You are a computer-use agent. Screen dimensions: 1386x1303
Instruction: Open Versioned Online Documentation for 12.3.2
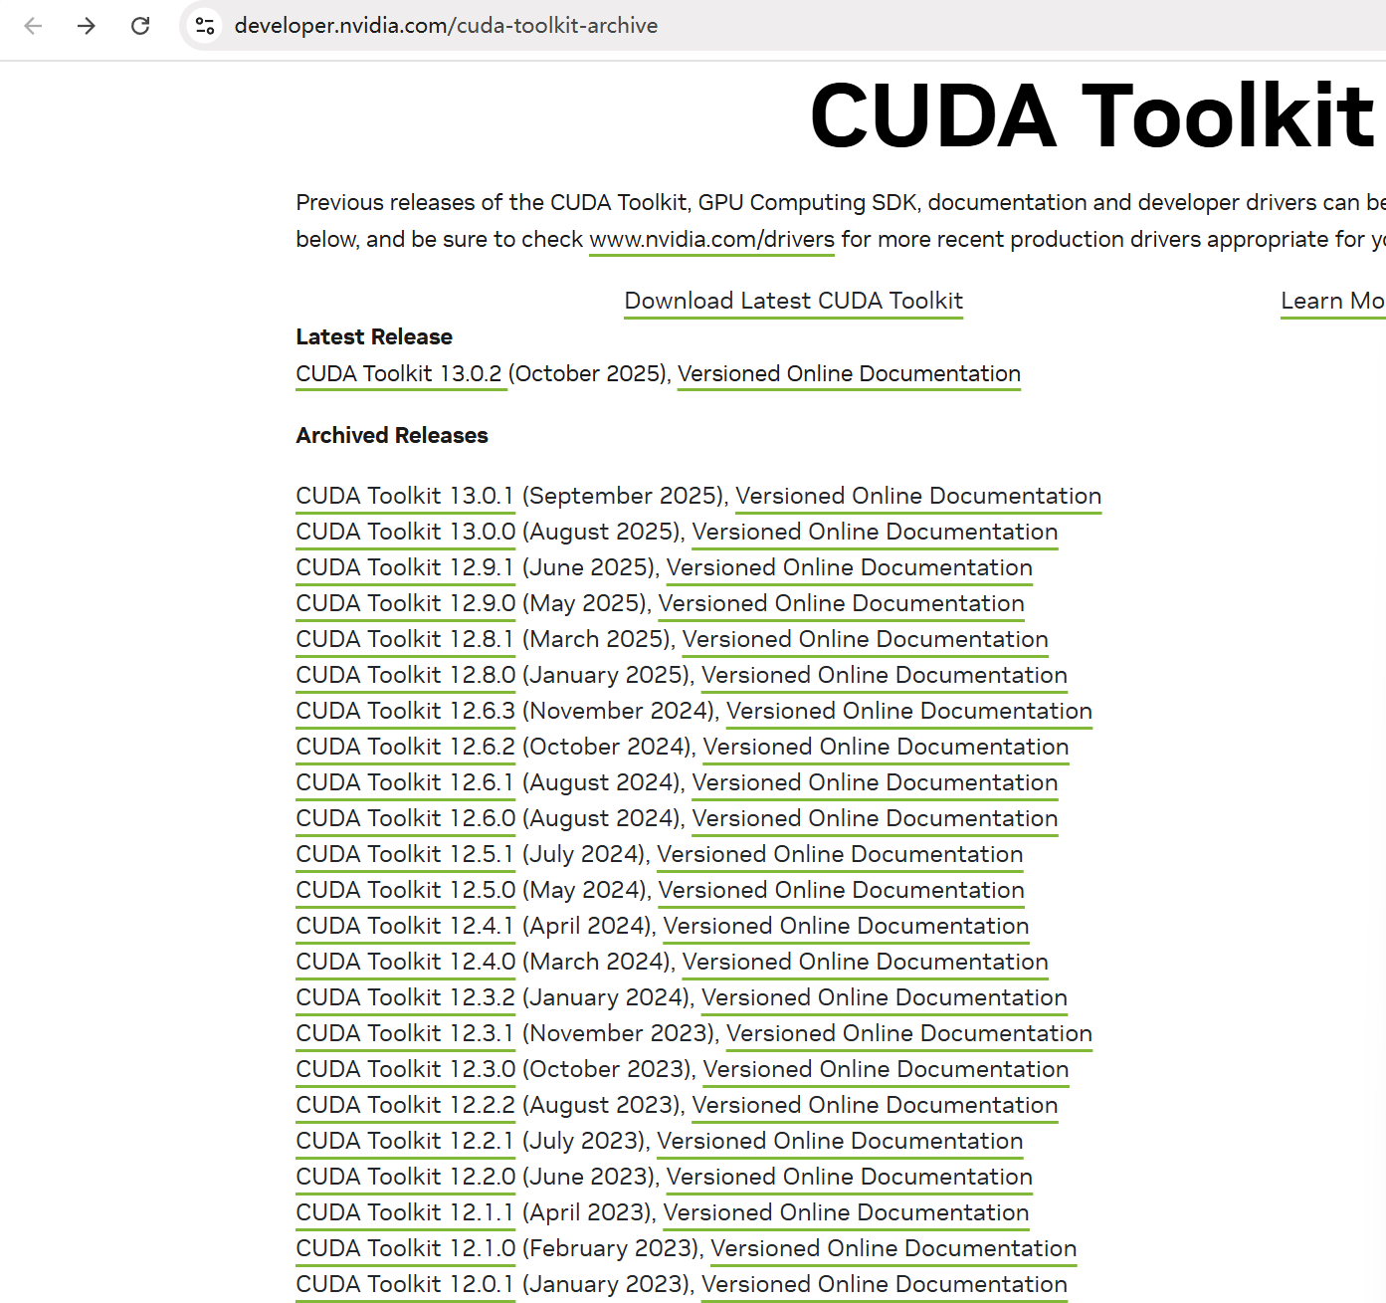tap(884, 998)
